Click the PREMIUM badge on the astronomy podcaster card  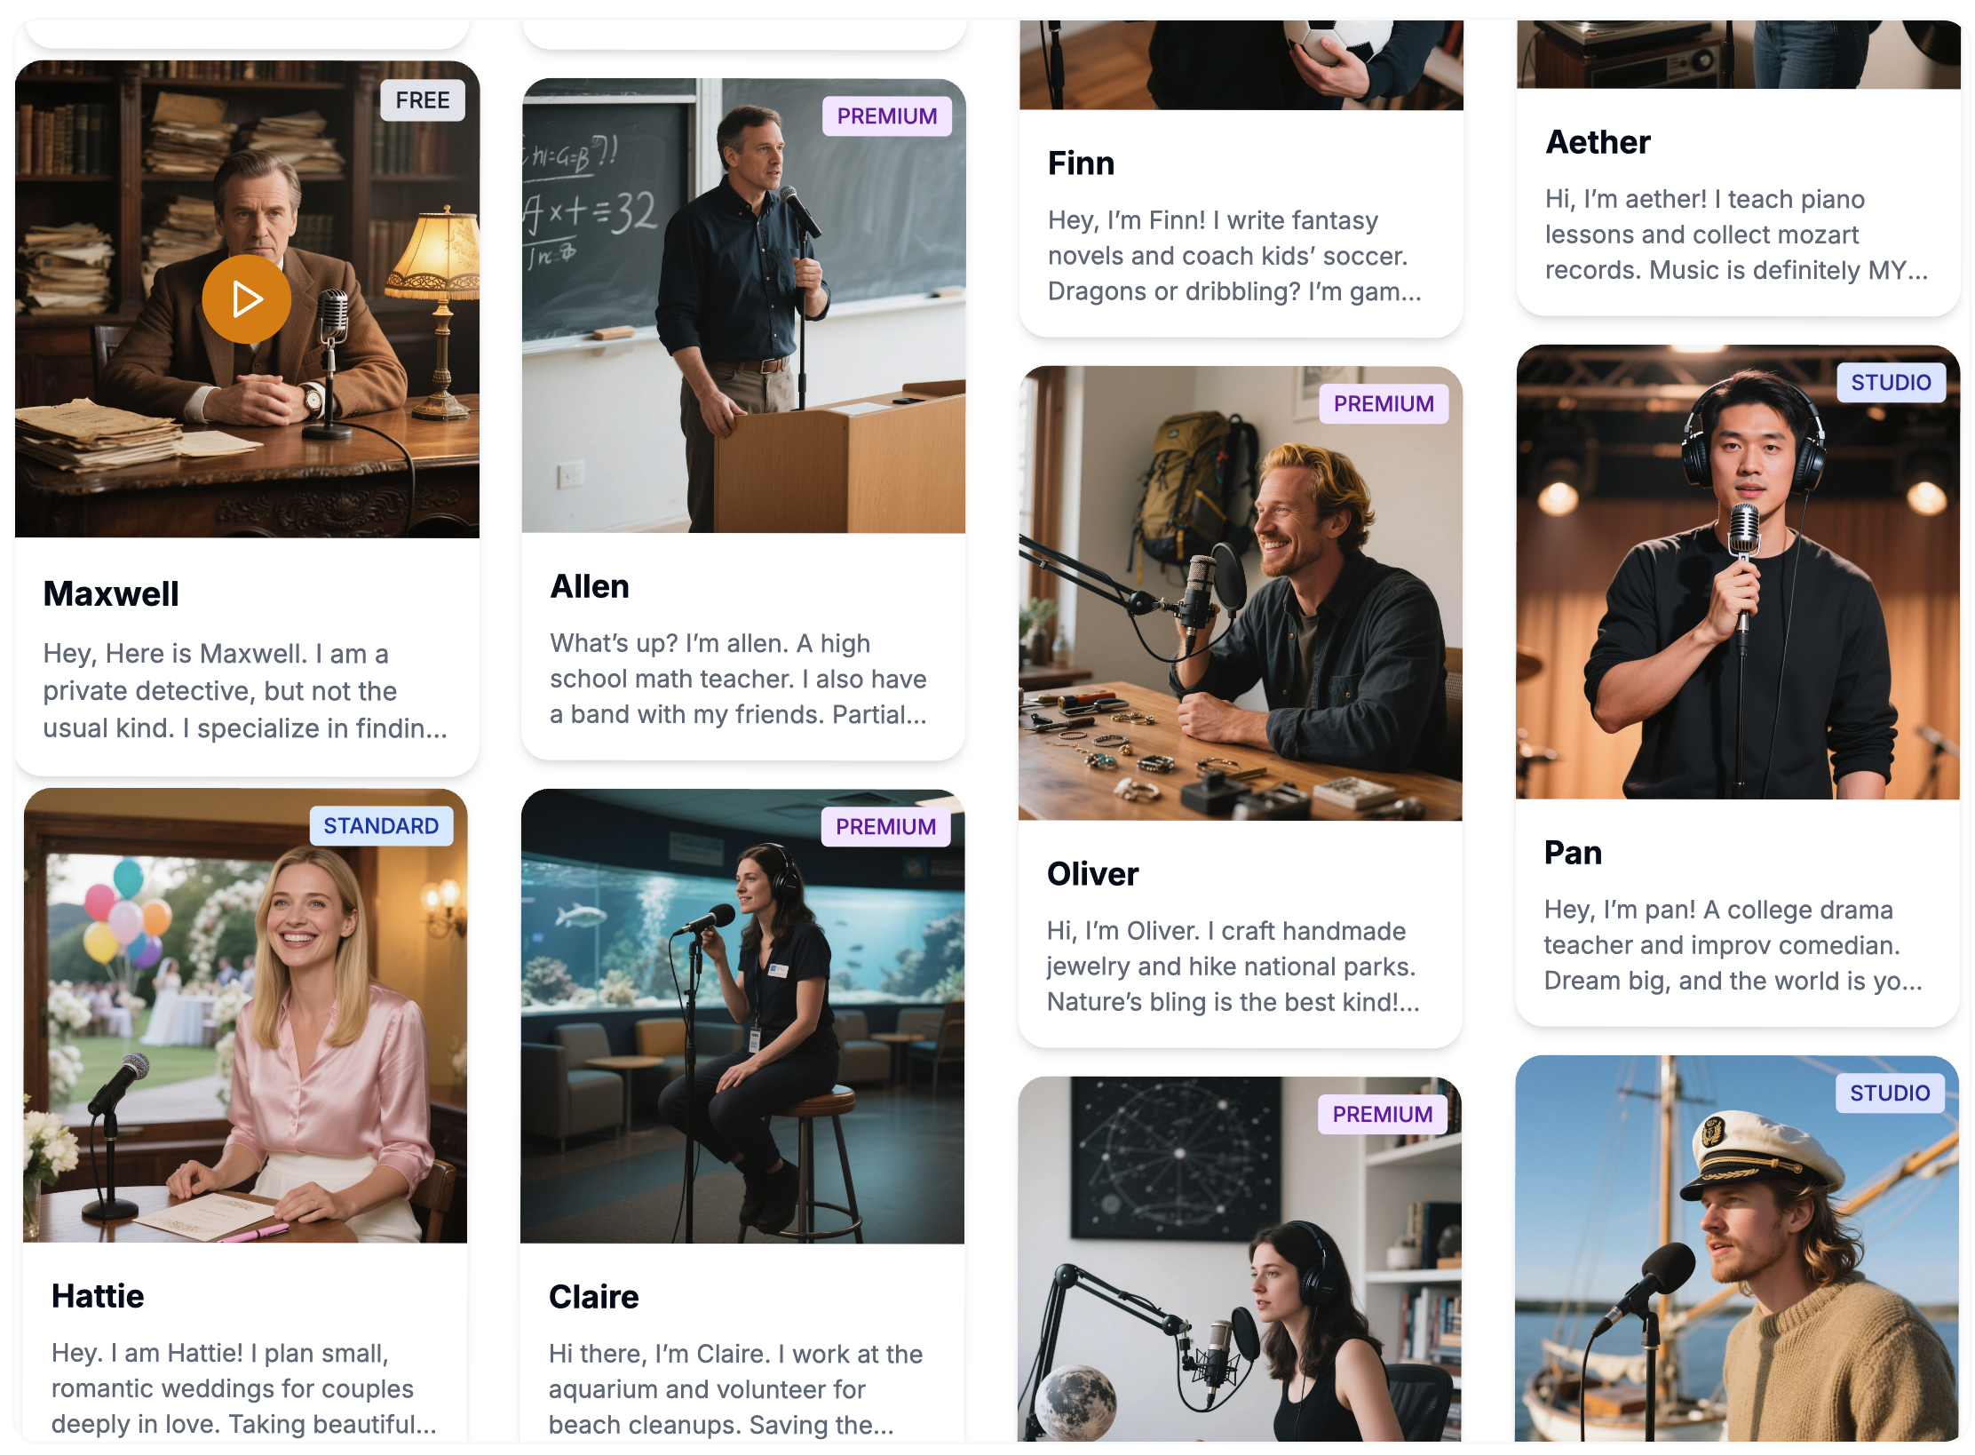pos(1383,1115)
